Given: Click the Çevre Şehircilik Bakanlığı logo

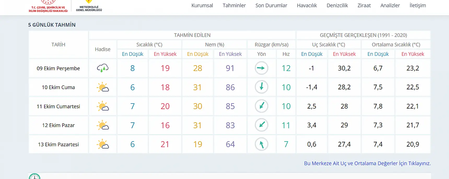Looking at the screenshot, I should [48, 6].
